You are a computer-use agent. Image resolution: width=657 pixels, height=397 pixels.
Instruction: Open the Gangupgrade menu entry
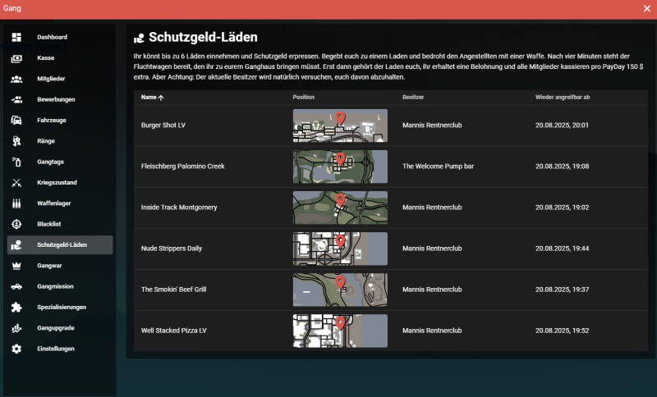[60, 328]
